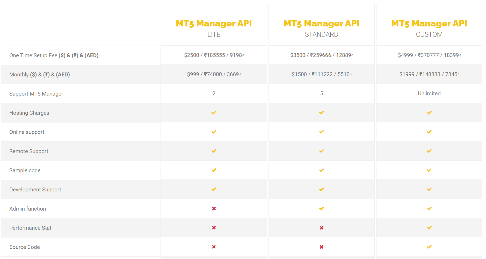Click Online support checkmark in Custom column
Viewport: 486px width, 259px height.
coord(429,132)
